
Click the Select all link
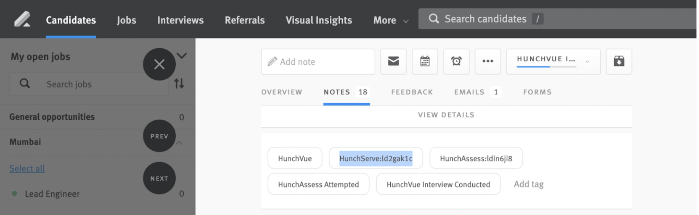click(x=27, y=168)
